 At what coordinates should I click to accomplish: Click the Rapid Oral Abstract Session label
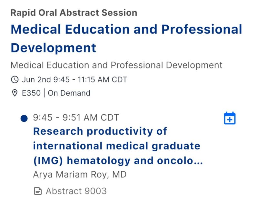coord(74,13)
